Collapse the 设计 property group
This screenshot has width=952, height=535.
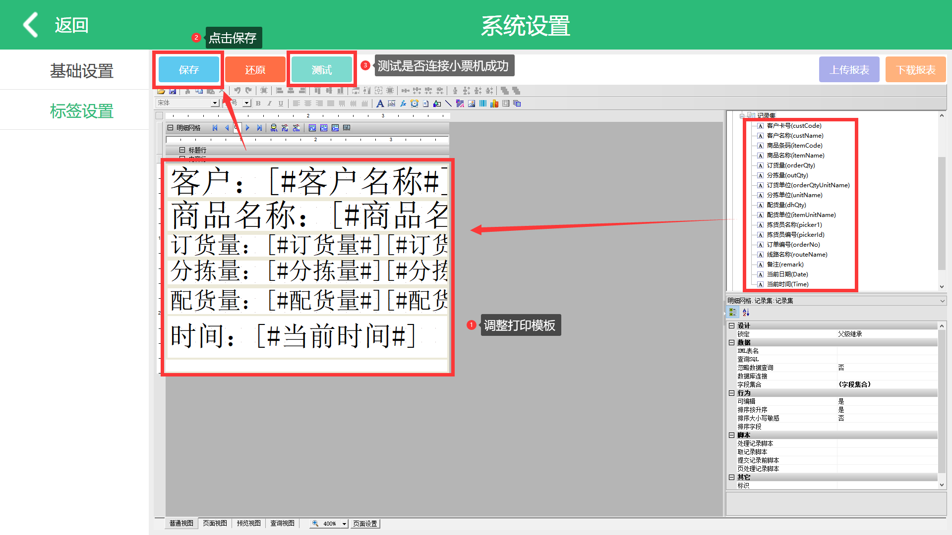731,325
